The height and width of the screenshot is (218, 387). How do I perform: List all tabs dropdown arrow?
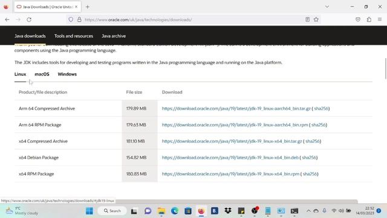pyautogui.click(x=327, y=7)
